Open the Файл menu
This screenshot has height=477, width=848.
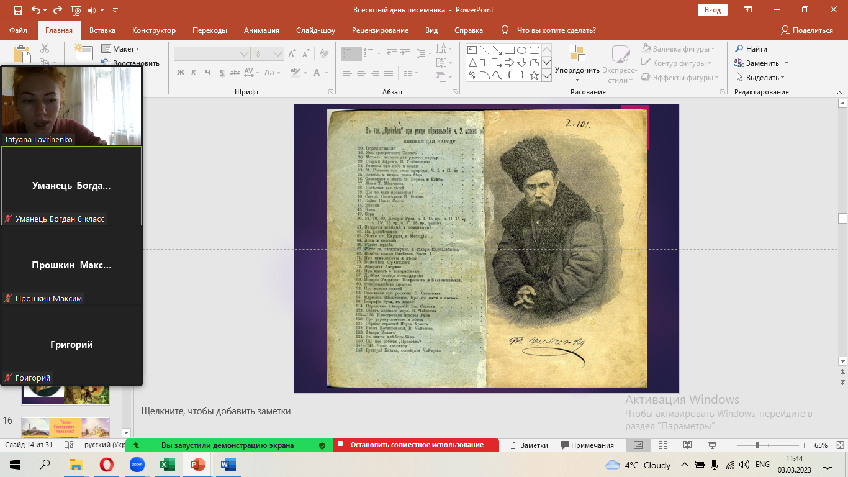click(18, 30)
